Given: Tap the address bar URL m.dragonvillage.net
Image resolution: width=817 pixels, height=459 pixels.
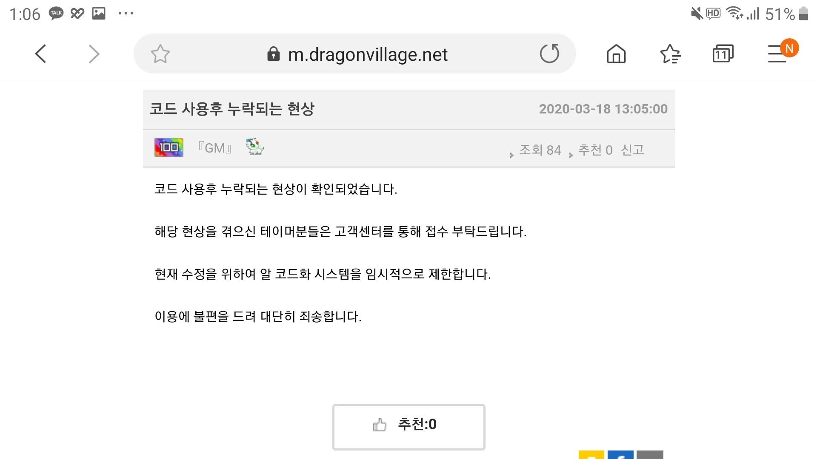Looking at the screenshot, I should (x=368, y=54).
